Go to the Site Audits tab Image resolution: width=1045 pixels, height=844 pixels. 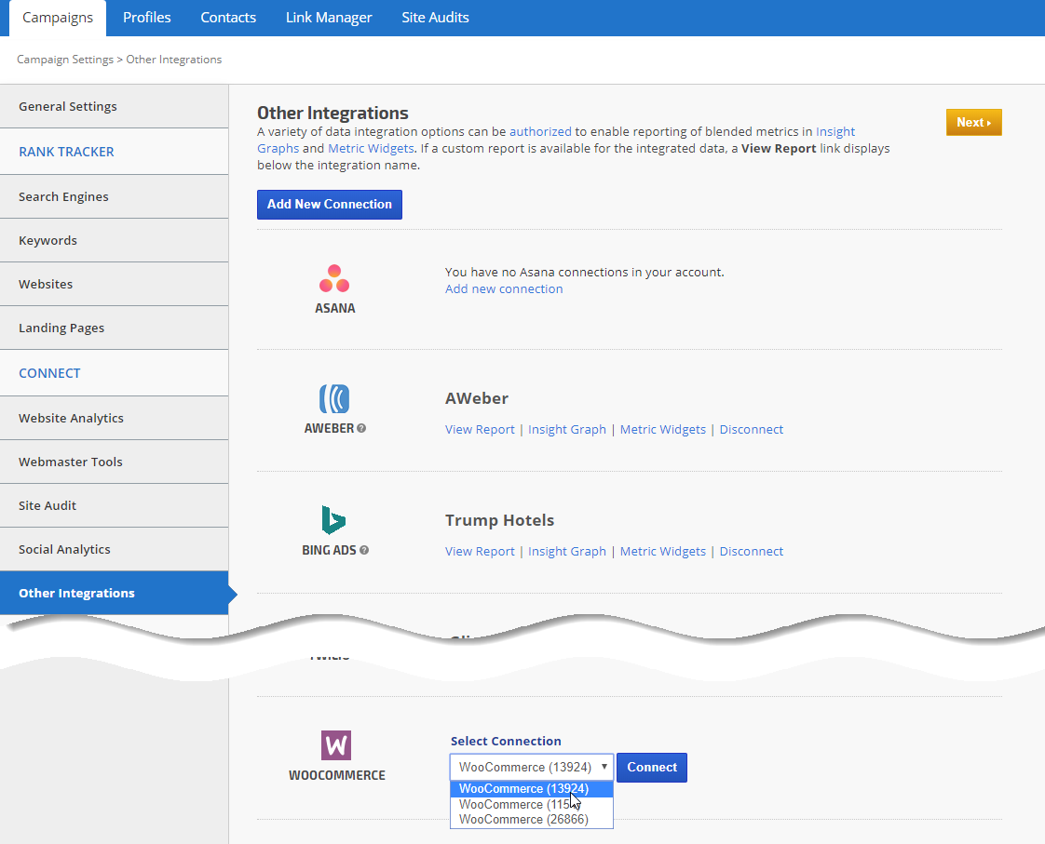(435, 18)
